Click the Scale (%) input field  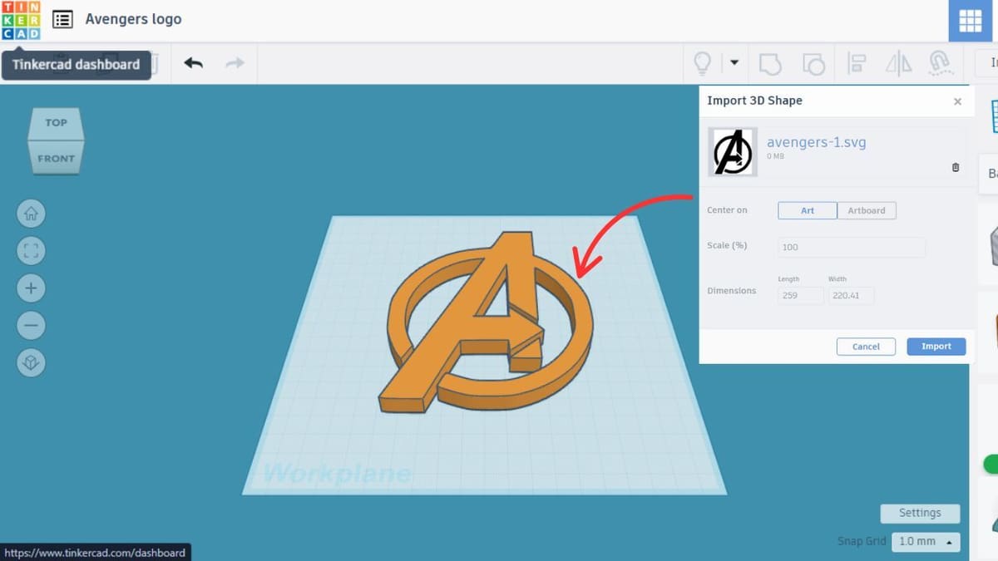(x=852, y=247)
